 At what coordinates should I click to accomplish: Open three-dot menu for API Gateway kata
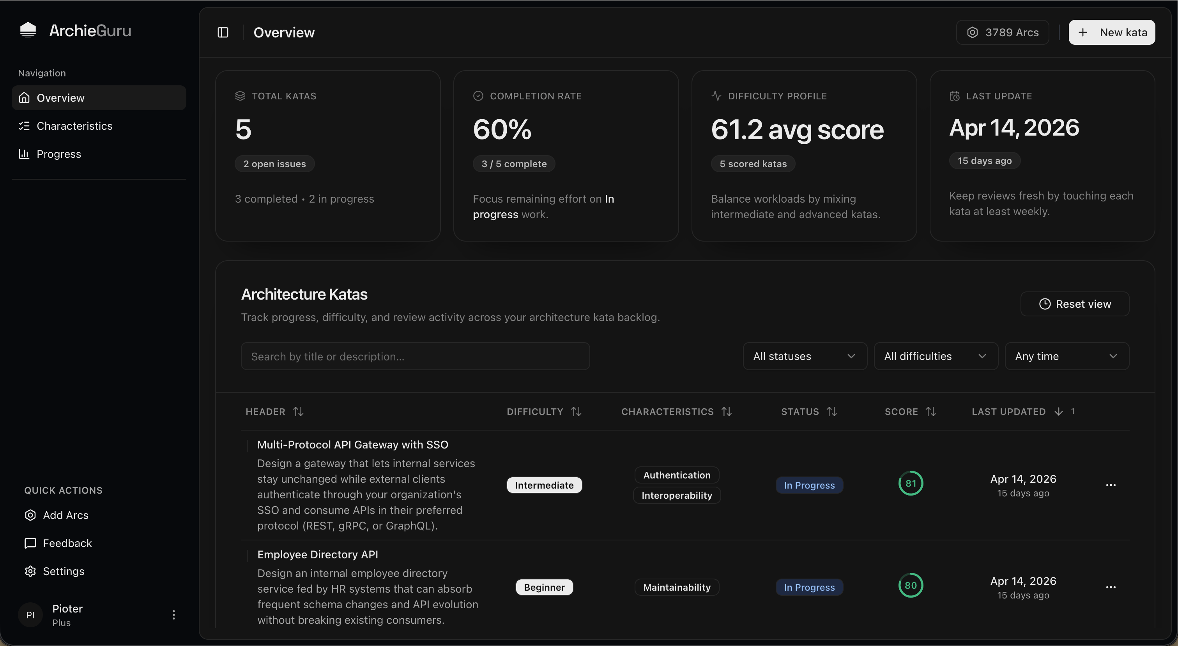[1110, 485]
